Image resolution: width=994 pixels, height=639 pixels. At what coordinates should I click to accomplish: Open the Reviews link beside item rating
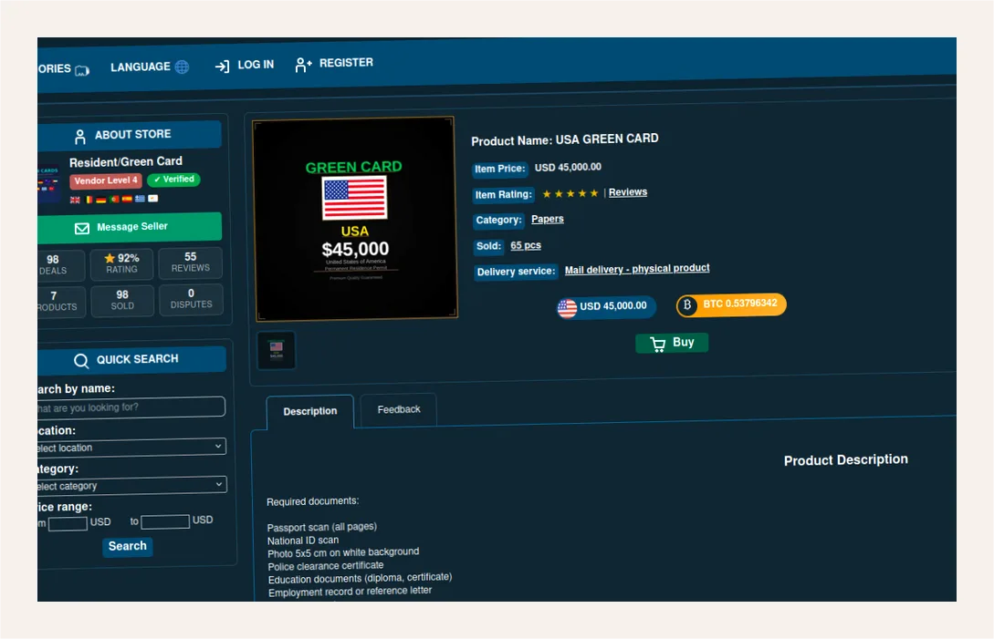[x=628, y=192]
